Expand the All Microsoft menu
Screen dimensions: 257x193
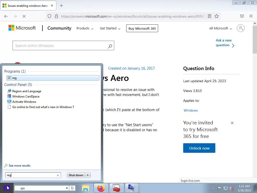click(x=220, y=28)
